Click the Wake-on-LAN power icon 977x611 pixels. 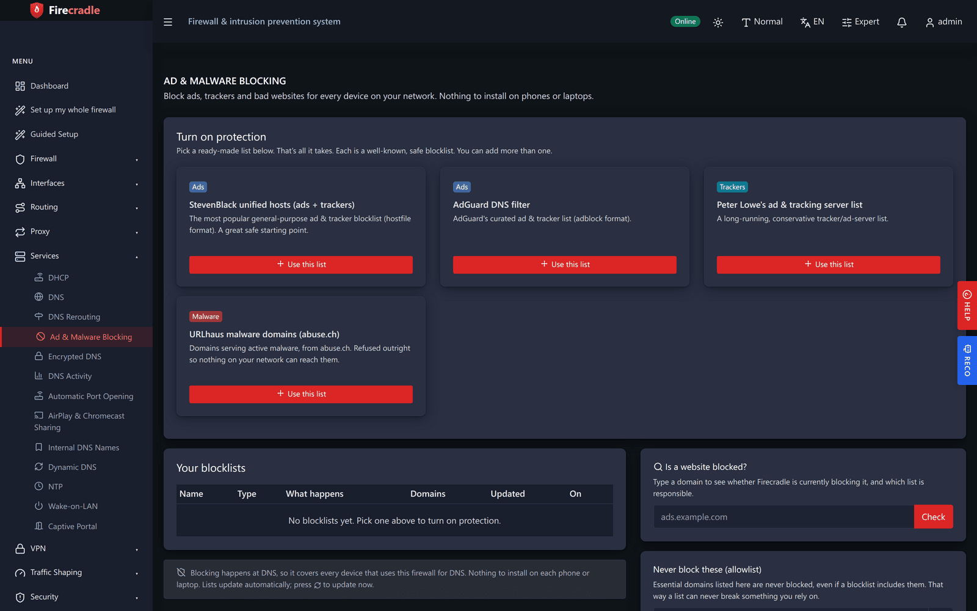(x=38, y=506)
